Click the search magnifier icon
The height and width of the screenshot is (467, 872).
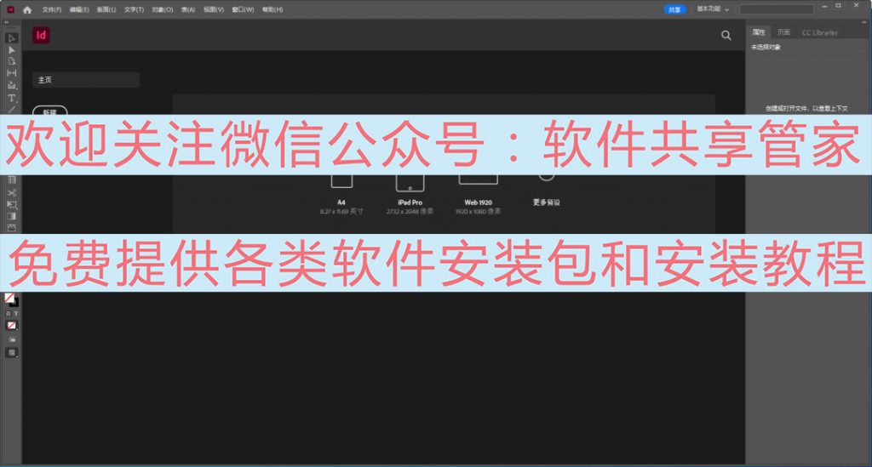[726, 36]
